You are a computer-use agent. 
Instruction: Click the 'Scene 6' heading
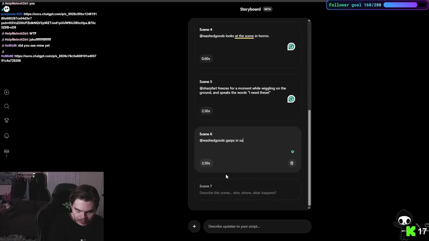(206, 134)
